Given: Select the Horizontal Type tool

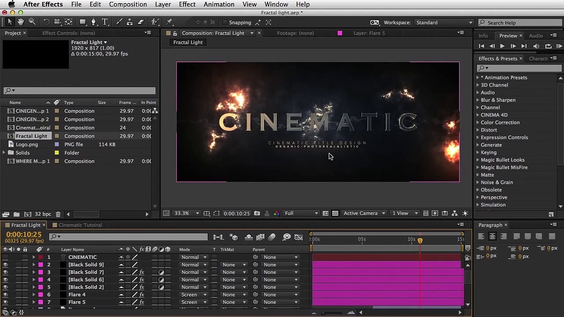Looking at the screenshot, I should click(105, 22).
